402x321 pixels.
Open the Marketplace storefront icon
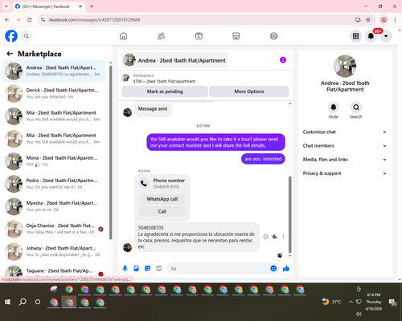pos(236,36)
